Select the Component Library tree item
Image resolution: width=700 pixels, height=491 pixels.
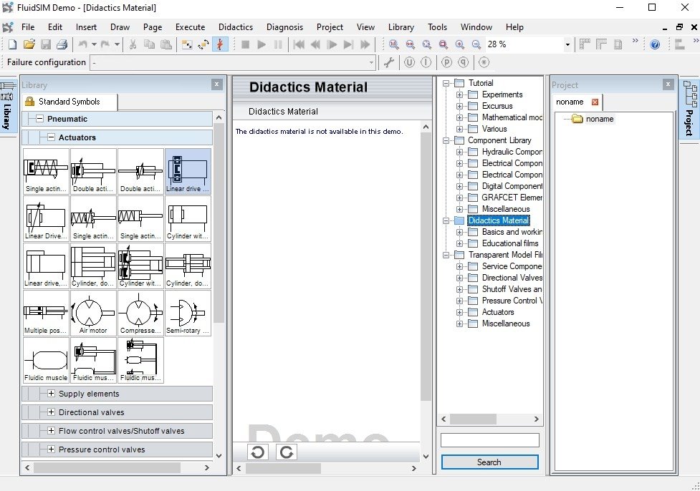[499, 140]
